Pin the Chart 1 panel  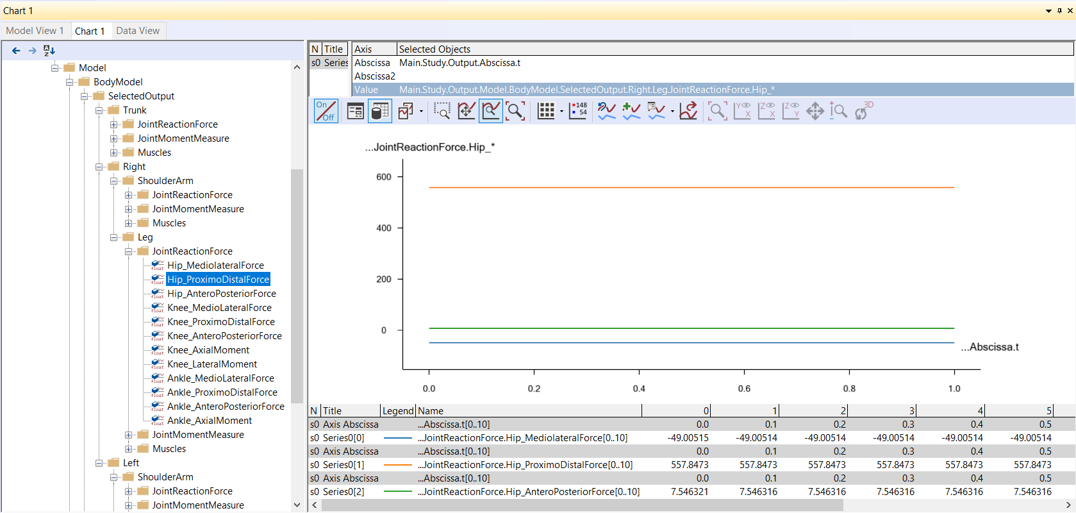1059,11
